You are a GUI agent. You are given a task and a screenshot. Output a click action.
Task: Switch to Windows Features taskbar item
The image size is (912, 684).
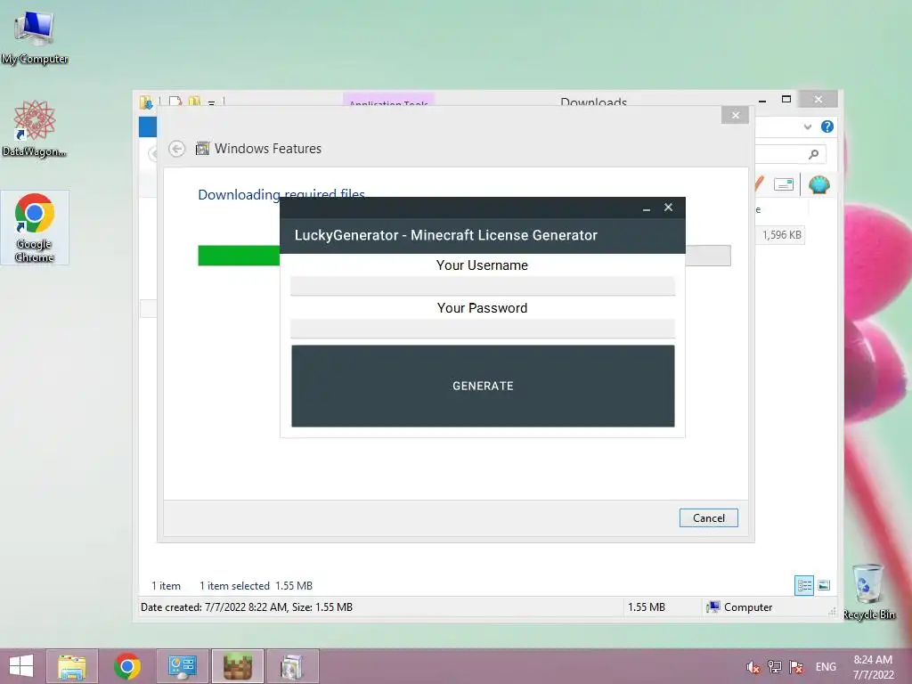(292, 666)
